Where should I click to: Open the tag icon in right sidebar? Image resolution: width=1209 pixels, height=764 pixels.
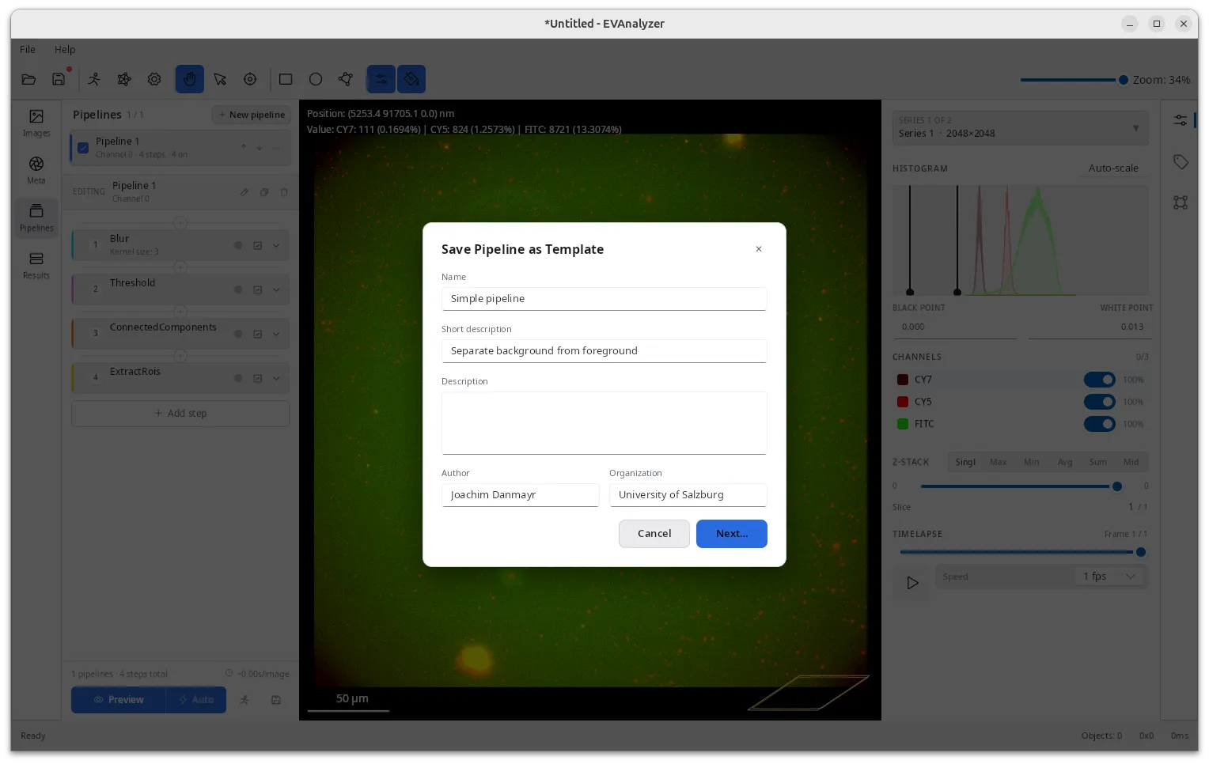[1181, 161]
